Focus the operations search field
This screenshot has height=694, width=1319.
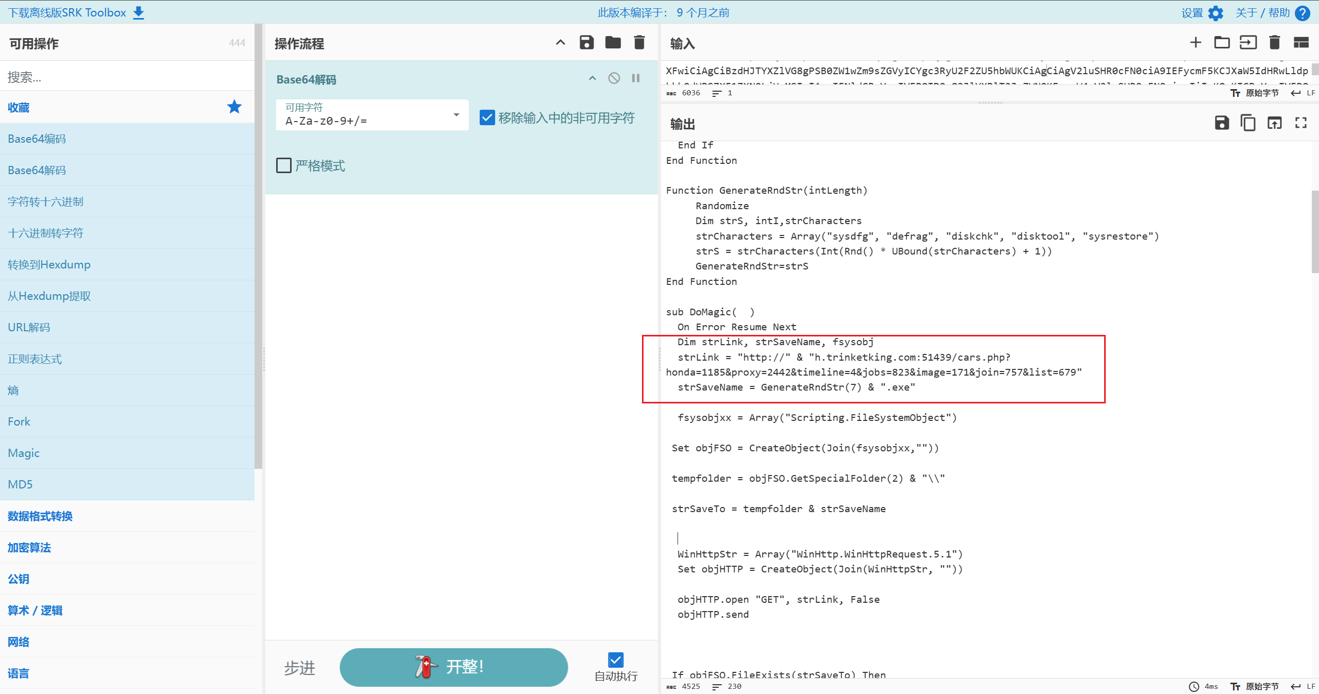pos(127,77)
